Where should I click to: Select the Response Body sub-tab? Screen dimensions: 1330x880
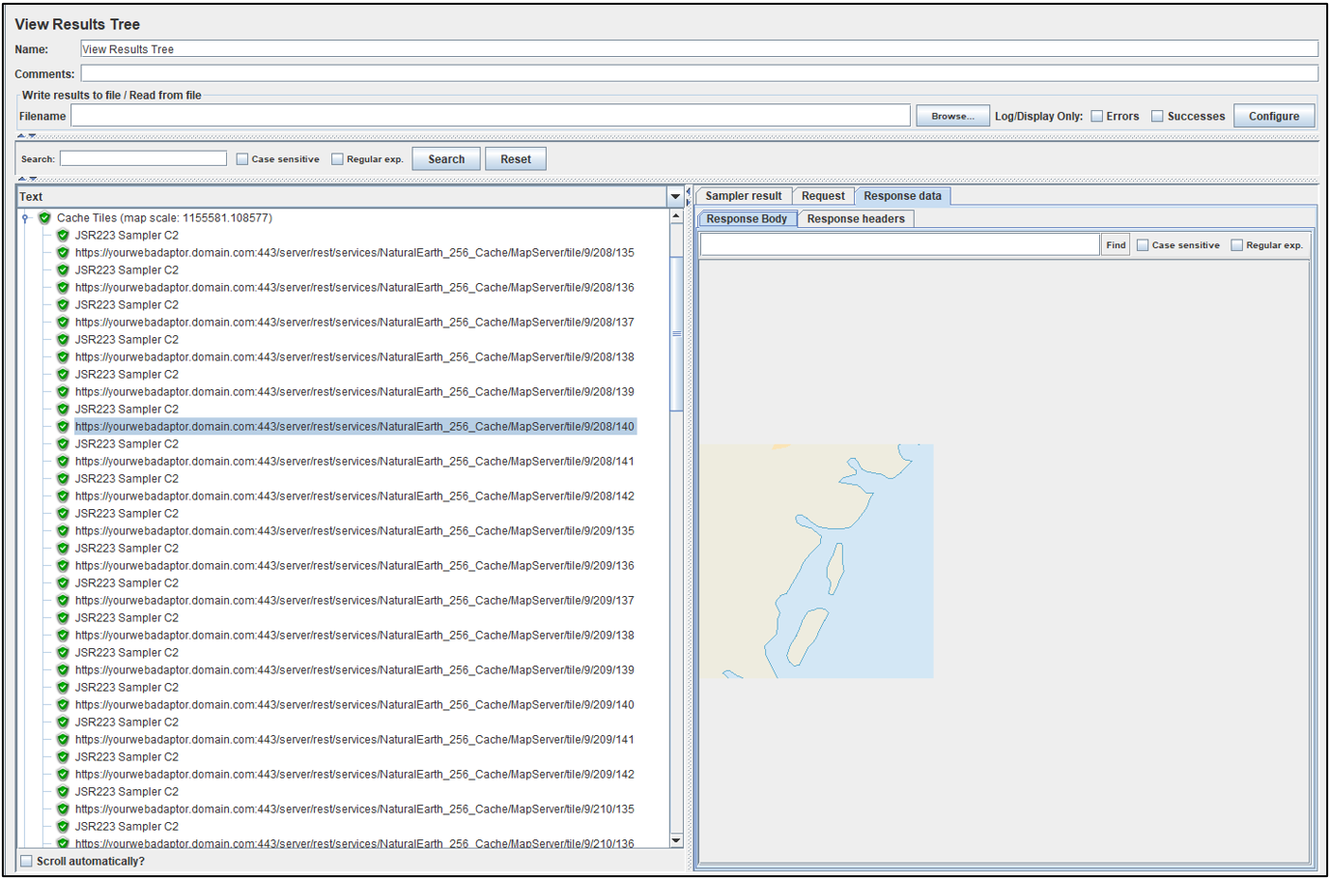747,219
